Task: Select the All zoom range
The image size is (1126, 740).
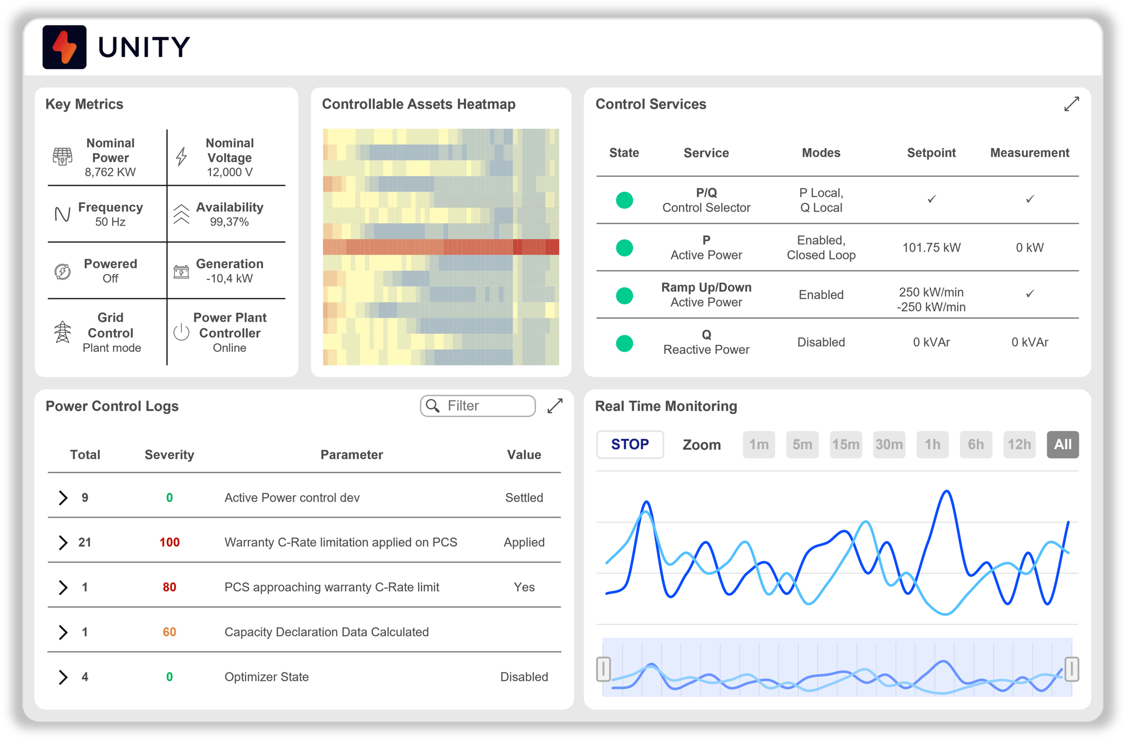Action: coord(1062,445)
